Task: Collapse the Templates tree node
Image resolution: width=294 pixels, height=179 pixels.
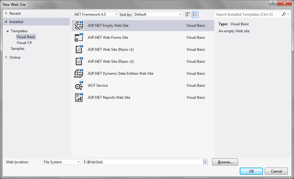Action: click(x=7, y=31)
